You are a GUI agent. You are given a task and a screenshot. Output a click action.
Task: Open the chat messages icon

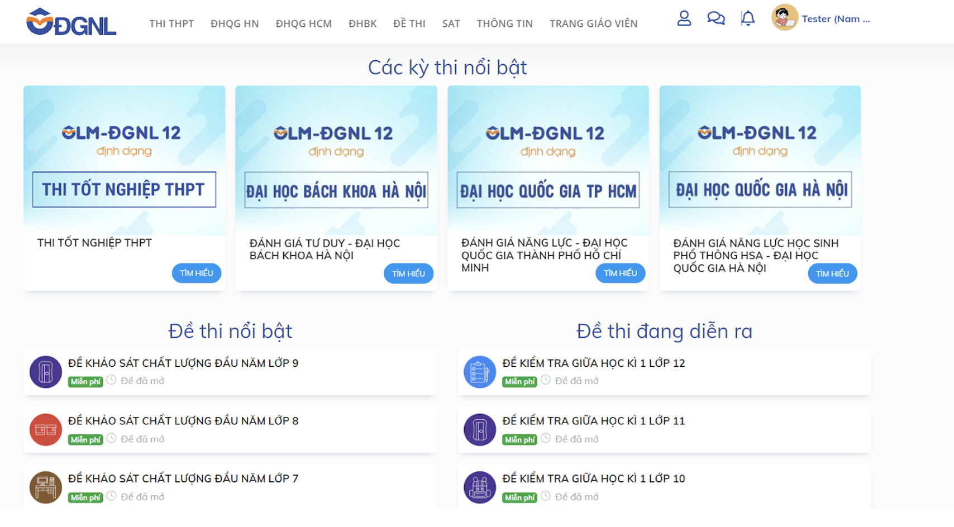click(x=715, y=18)
